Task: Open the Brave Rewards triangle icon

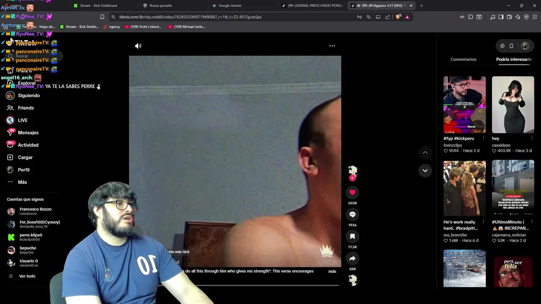Action: 407,17
